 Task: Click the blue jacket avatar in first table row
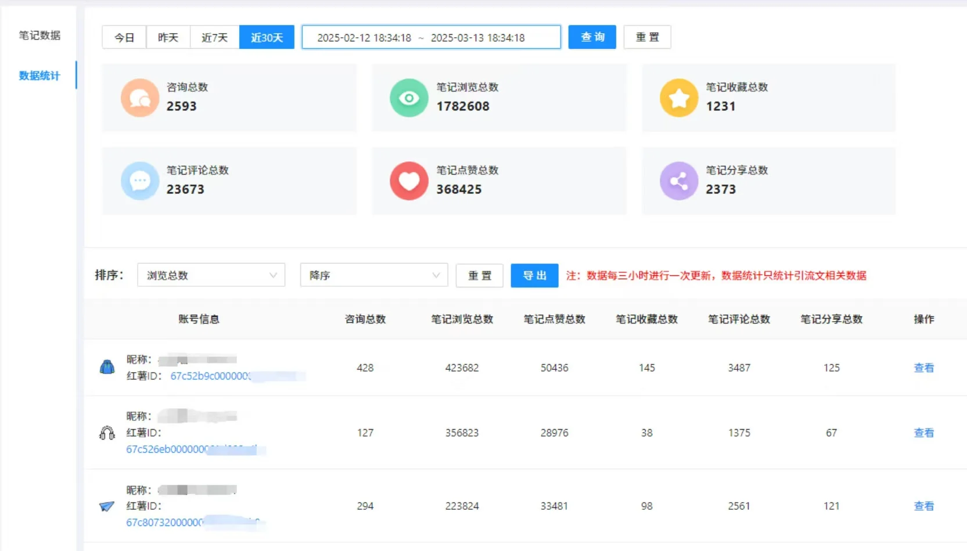tap(107, 367)
